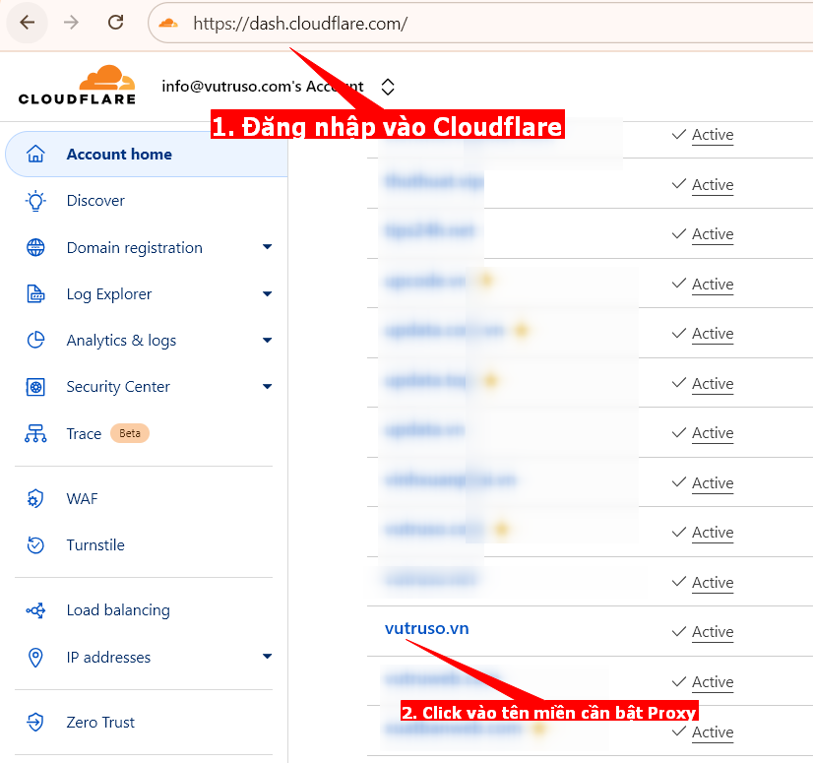Viewport: 813px width, 763px height.
Task: Focus the dash.cloudflare.com address bar
Action: point(480,24)
